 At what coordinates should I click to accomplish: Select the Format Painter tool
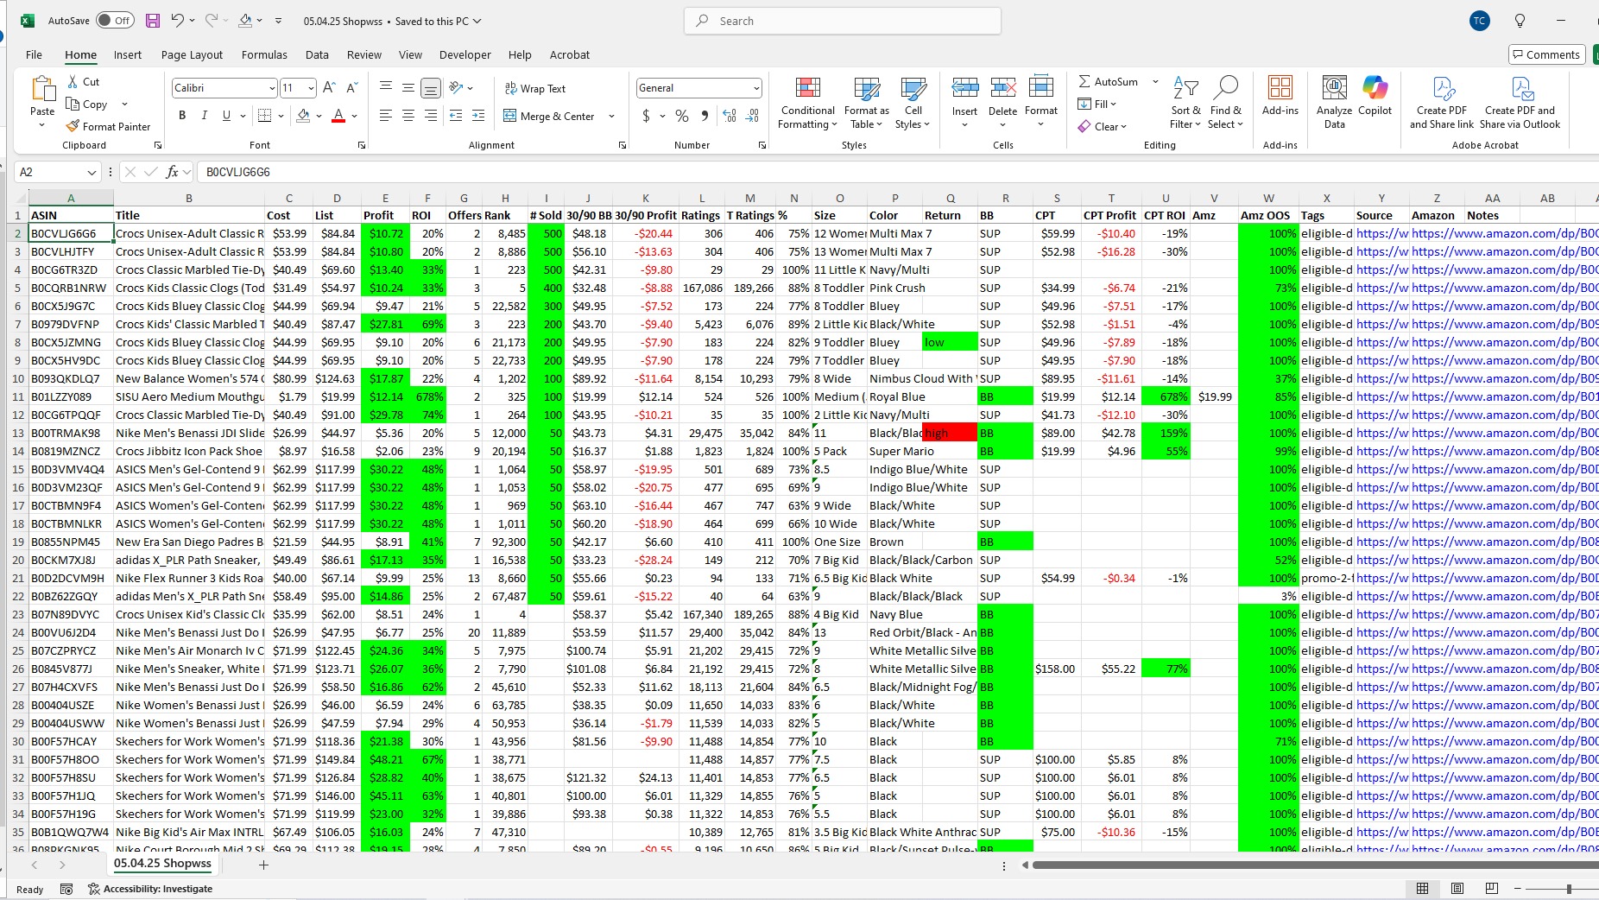(108, 126)
